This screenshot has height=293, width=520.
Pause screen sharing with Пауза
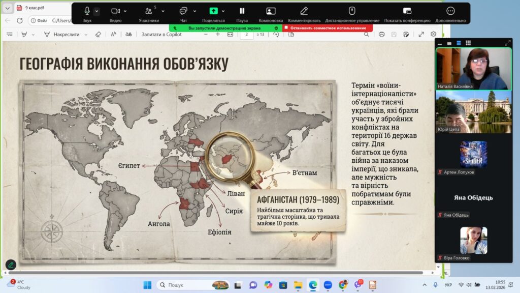coord(242,11)
